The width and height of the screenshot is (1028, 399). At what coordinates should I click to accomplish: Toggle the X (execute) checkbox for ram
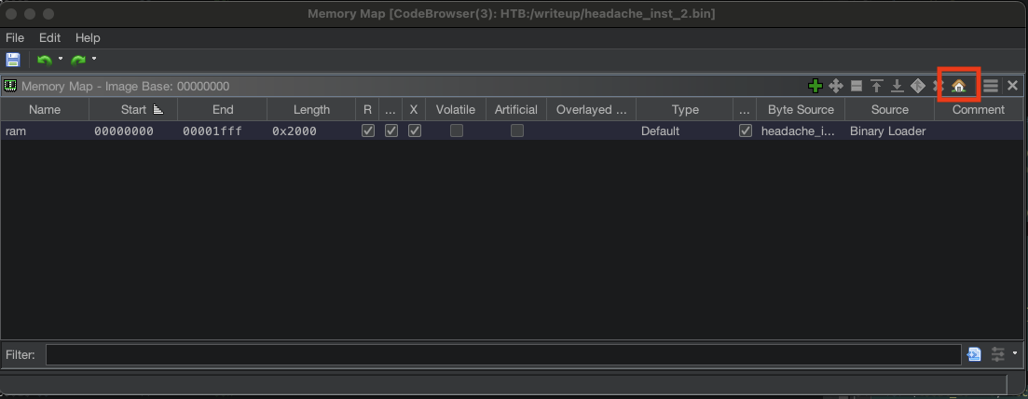(x=414, y=131)
